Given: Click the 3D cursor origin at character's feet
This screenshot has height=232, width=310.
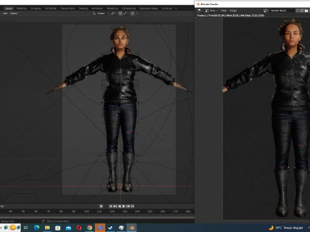Looking at the screenshot, I should 120,186.
